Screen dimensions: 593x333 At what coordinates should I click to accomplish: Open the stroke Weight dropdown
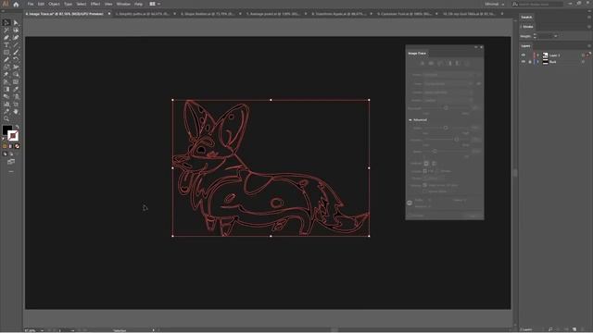[556, 36]
